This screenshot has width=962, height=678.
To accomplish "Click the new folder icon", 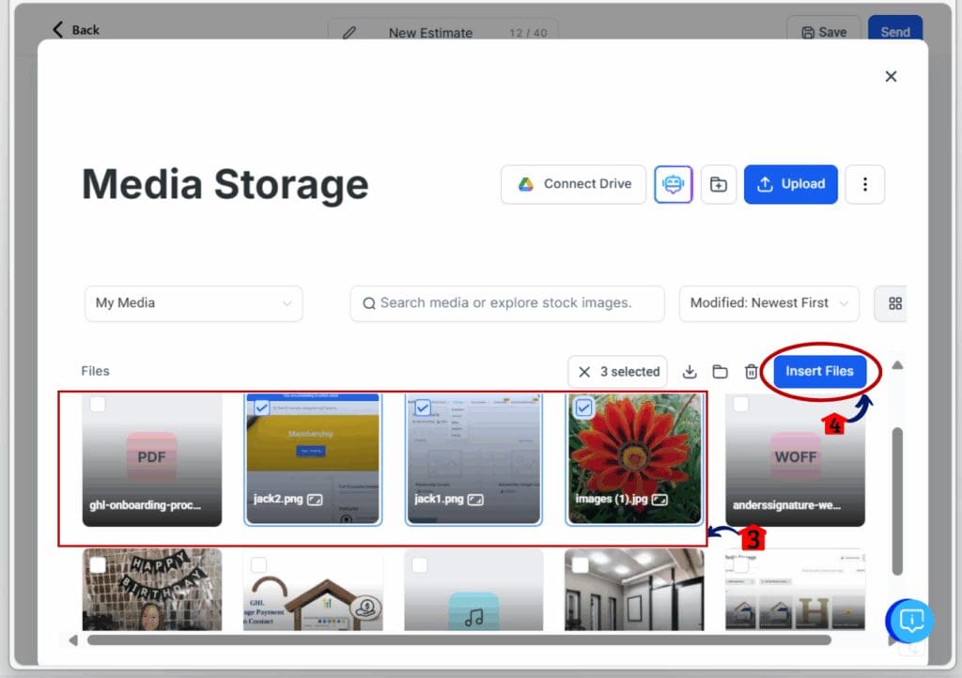I will (718, 184).
